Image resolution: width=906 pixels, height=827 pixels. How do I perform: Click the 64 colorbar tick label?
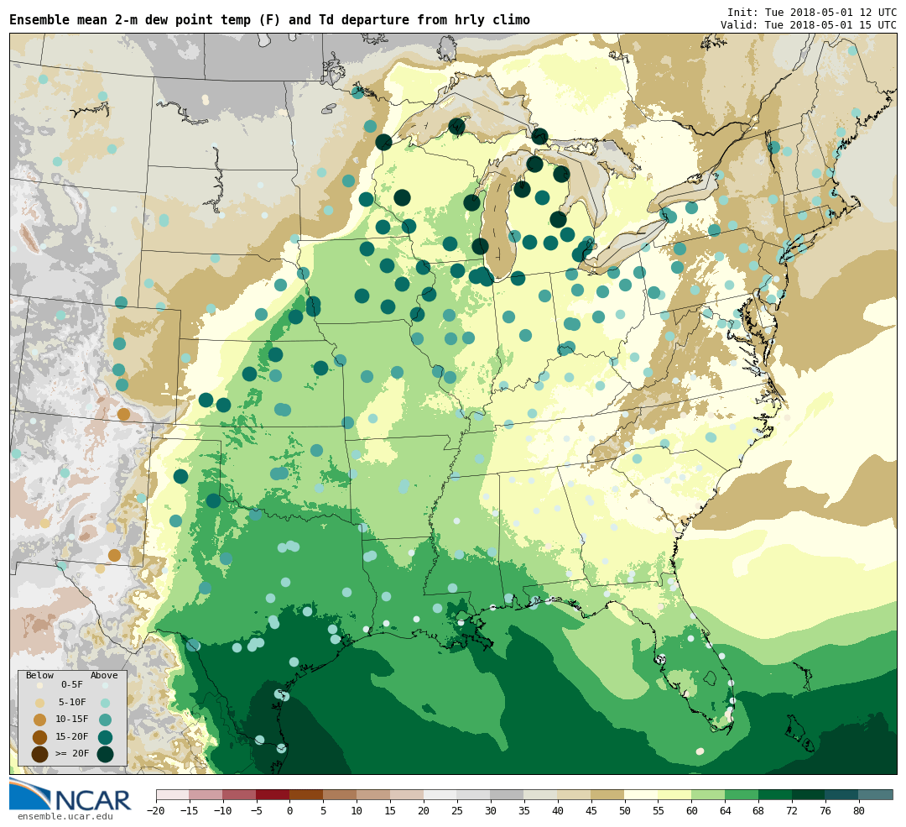click(725, 811)
